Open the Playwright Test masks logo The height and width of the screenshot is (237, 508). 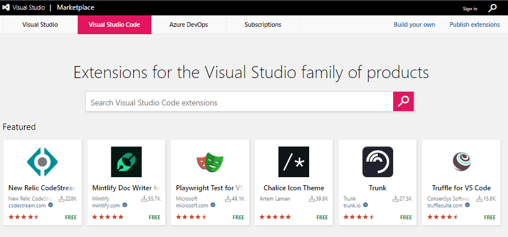(x=210, y=162)
